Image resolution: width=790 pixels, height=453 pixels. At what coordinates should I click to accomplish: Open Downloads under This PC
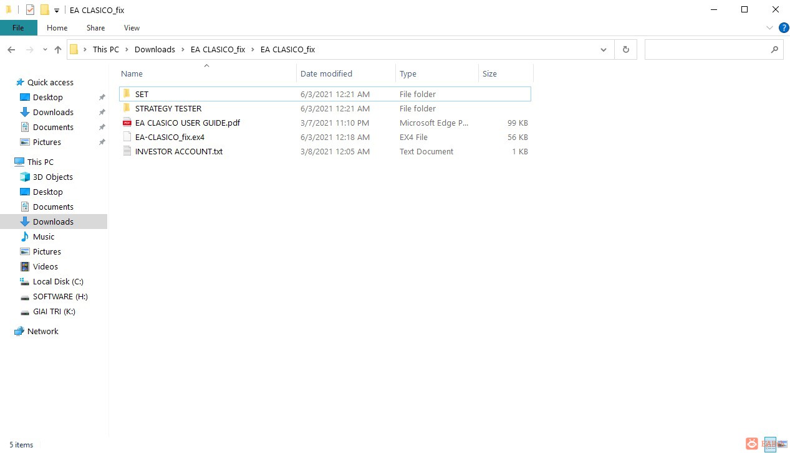53,222
